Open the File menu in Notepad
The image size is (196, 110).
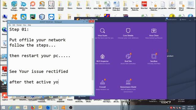[9, 25]
